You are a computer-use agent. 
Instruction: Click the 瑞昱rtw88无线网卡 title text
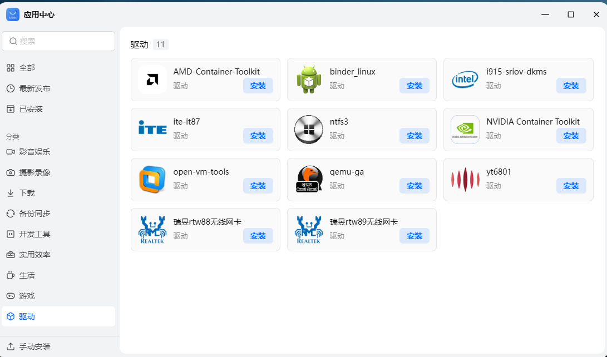tap(207, 222)
